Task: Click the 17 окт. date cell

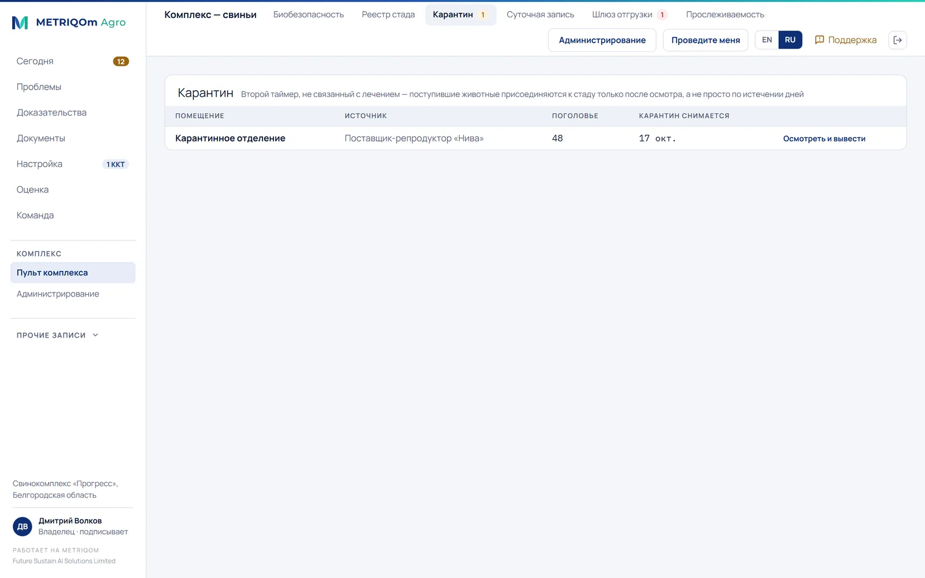Action: [657, 138]
